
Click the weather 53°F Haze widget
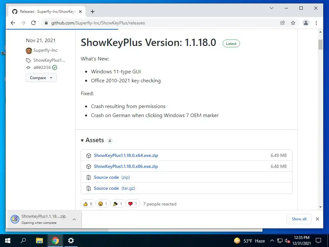pos(249,241)
